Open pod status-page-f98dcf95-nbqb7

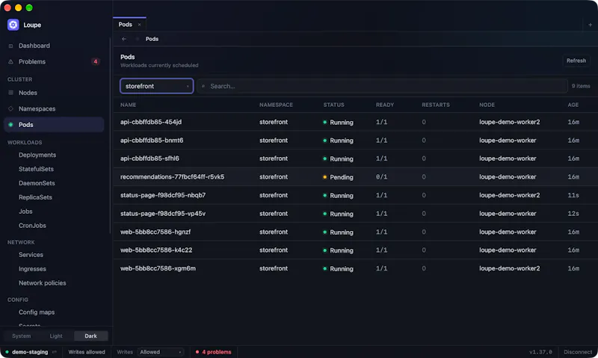click(163, 195)
